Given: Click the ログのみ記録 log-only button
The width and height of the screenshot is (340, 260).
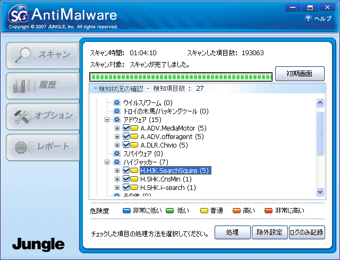Looking at the screenshot, I should point(307,232).
